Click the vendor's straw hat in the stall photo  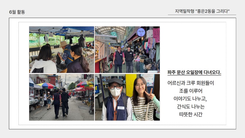pyautogui.click(x=64, y=44)
